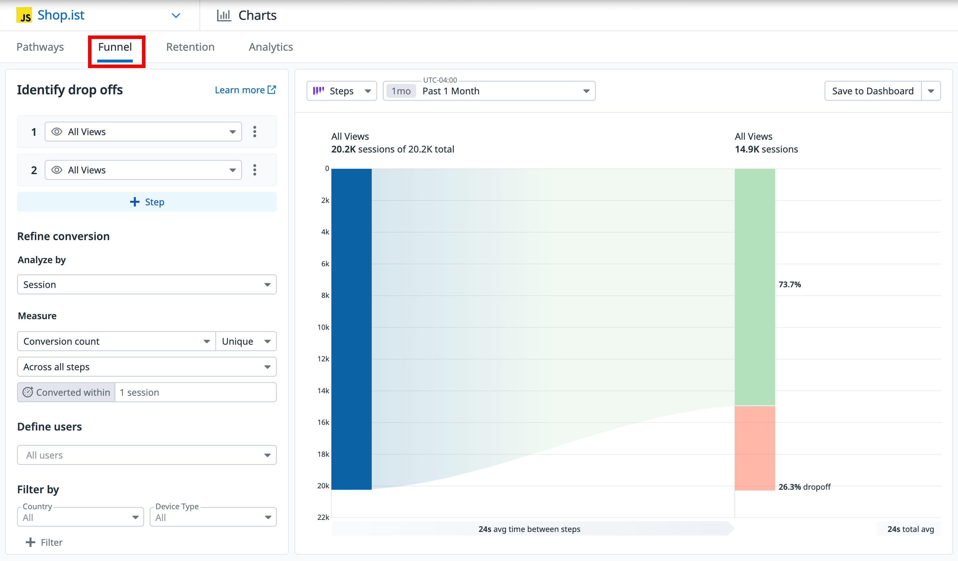The height and width of the screenshot is (561, 958).
Task: Click the 1 session conversion input field
Action: point(196,392)
